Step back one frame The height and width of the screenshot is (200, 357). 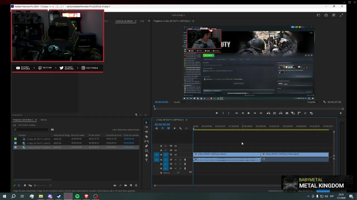pyautogui.click(x=243, y=113)
